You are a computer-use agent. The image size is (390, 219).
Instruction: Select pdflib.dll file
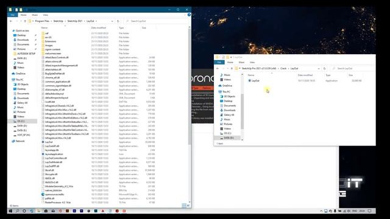pyautogui.click(x=50, y=198)
